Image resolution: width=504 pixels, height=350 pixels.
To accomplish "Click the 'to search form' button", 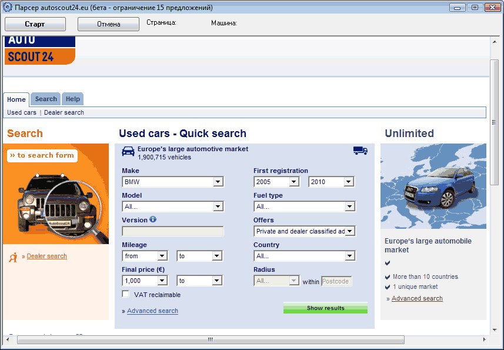I will [x=42, y=155].
